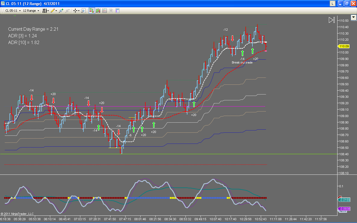The height and width of the screenshot is (223, 357).
Task: Click the 'ADR [3] = 1.24' text
Action: [x=22, y=36]
